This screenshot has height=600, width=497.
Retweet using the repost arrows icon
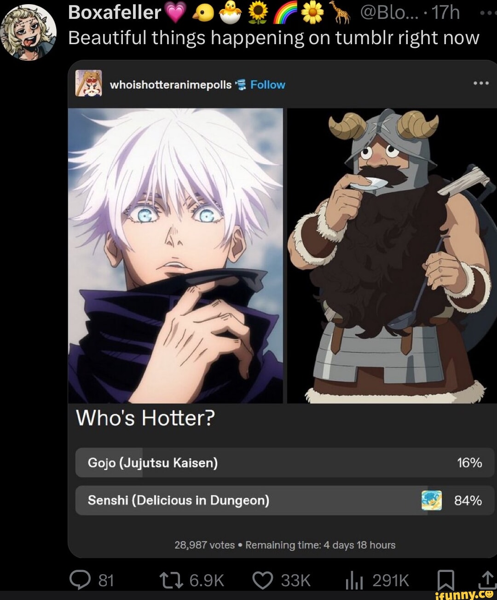(171, 580)
